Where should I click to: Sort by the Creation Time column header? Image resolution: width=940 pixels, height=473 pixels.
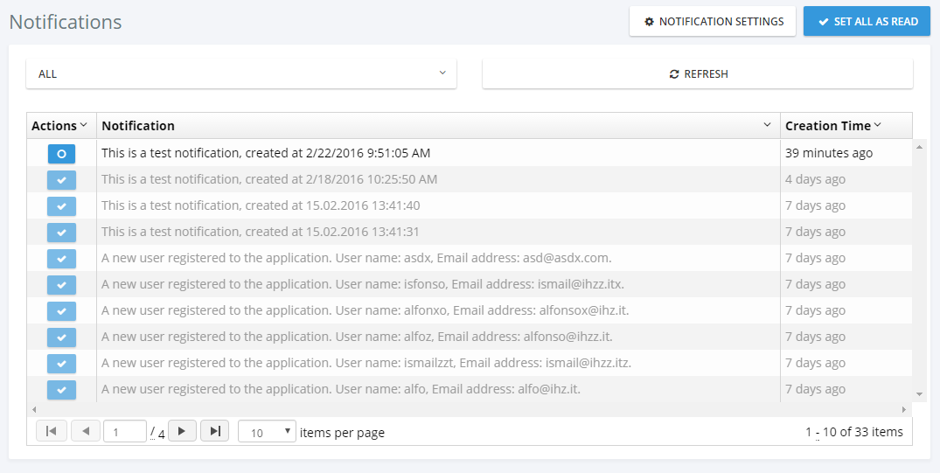[828, 126]
